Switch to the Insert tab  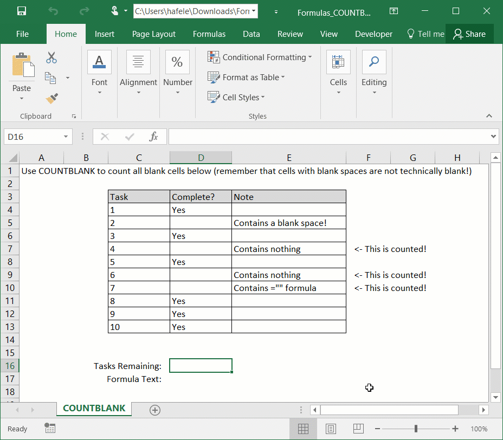click(105, 34)
